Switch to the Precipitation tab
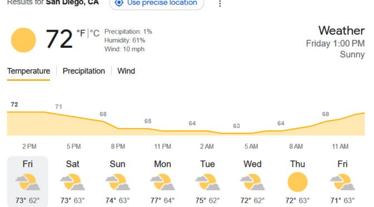 [x=83, y=71]
